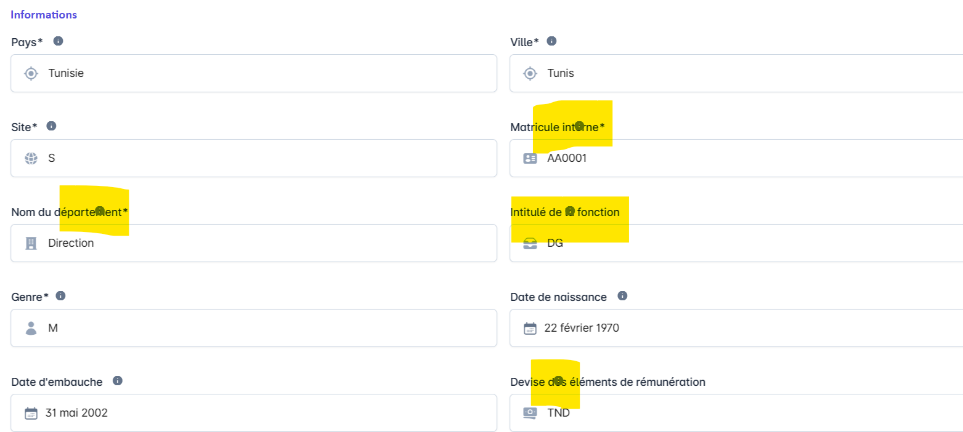Click the info icon next to Matricule interne
Image resolution: width=963 pixels, height=432 pixels.
pos(579,126)
